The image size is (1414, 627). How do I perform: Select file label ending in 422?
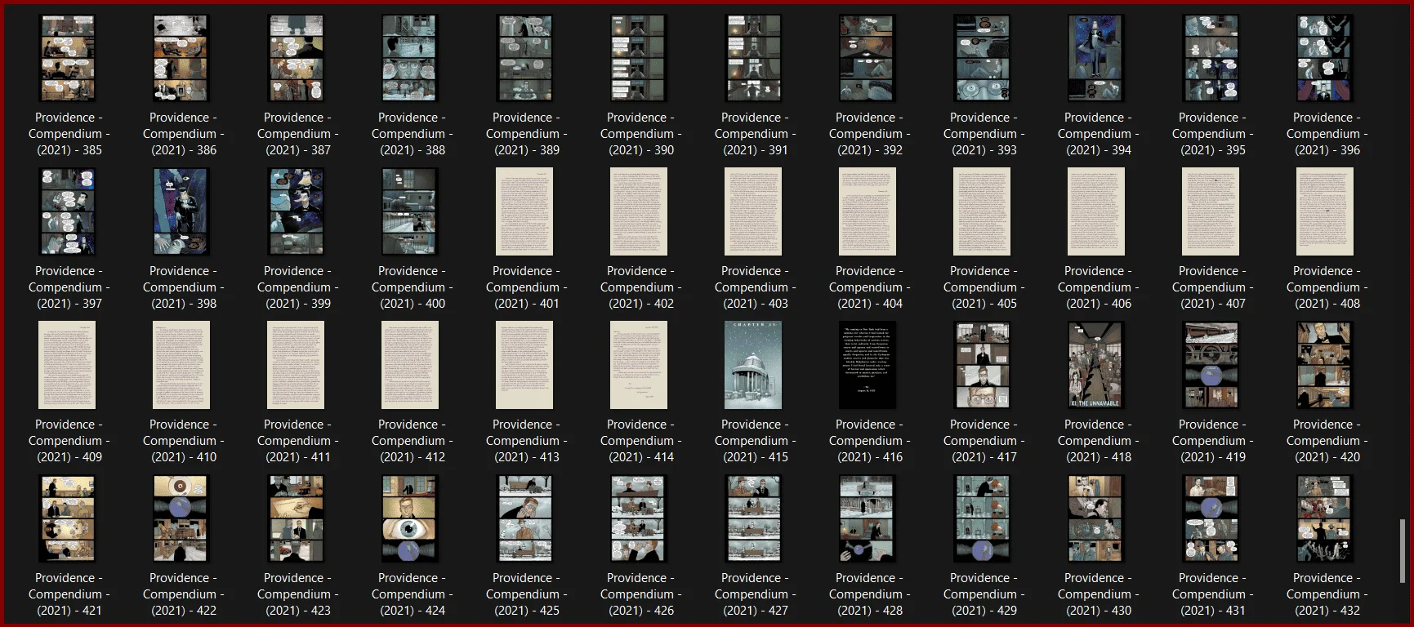point(183,594)
